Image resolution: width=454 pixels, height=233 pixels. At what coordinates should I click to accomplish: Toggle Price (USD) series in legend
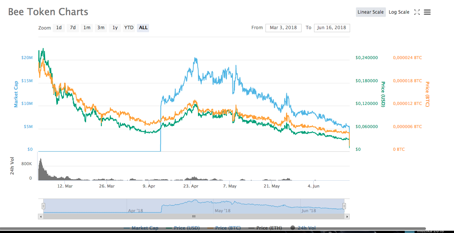[183, 228]
